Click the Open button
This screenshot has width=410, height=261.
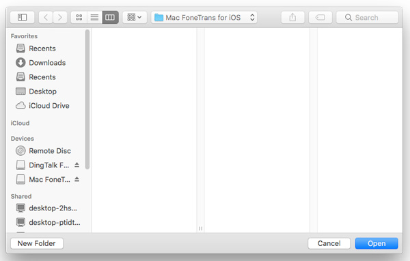click(377, 243)
